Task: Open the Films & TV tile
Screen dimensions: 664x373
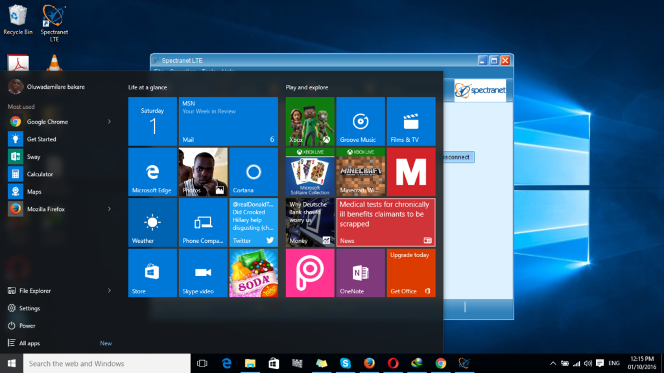Action: click(x=410, y=121)
